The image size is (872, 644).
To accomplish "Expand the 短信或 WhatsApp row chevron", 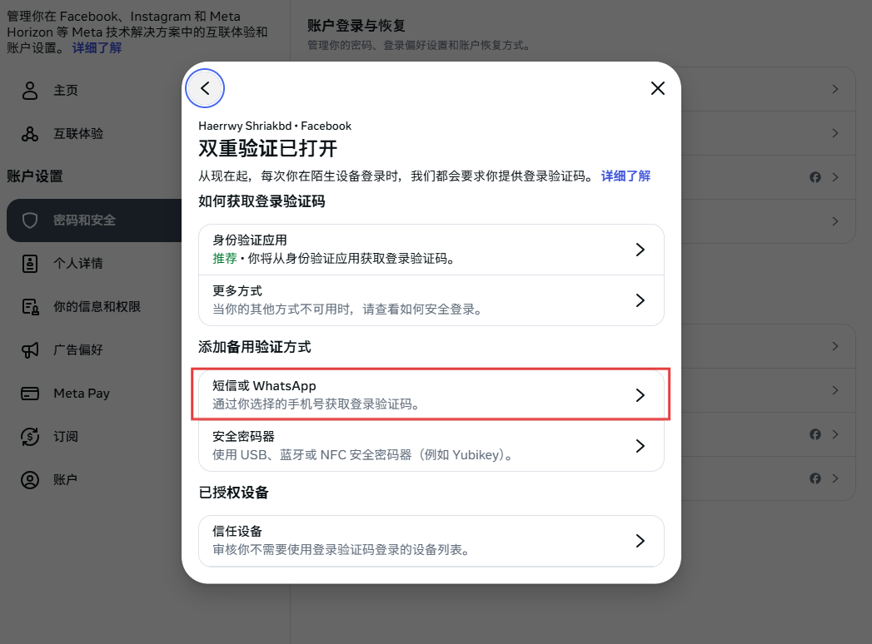I will tap(640, 395).
